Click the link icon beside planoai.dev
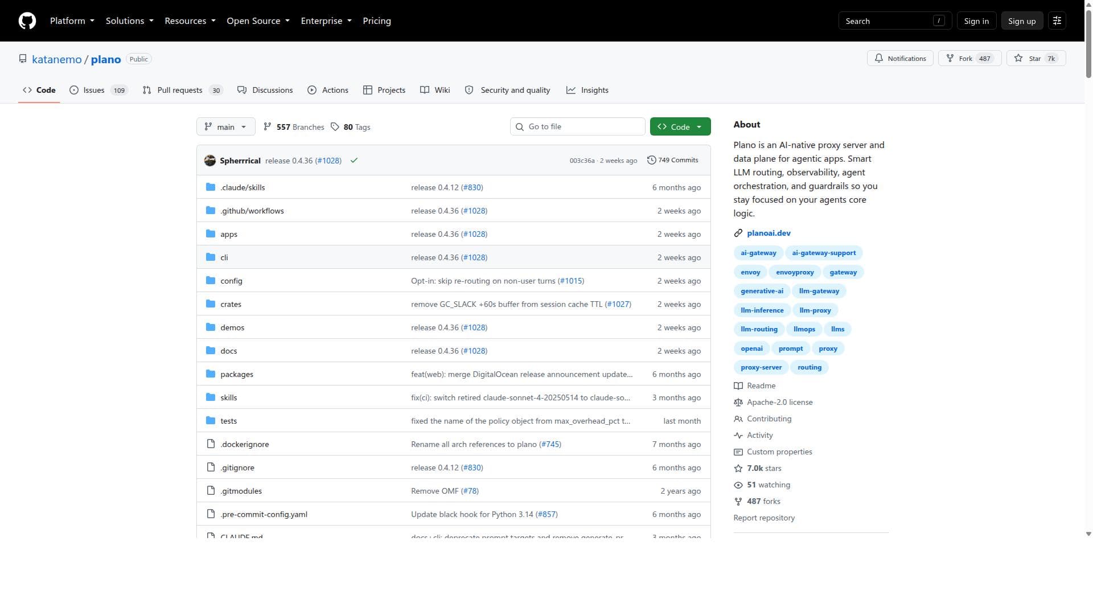This screenshot has width=1093, height=615. (x=738, y=233)
